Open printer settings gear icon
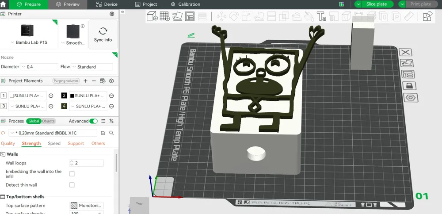The height and width of the screenshot is (214, 442). pos(112,14)
